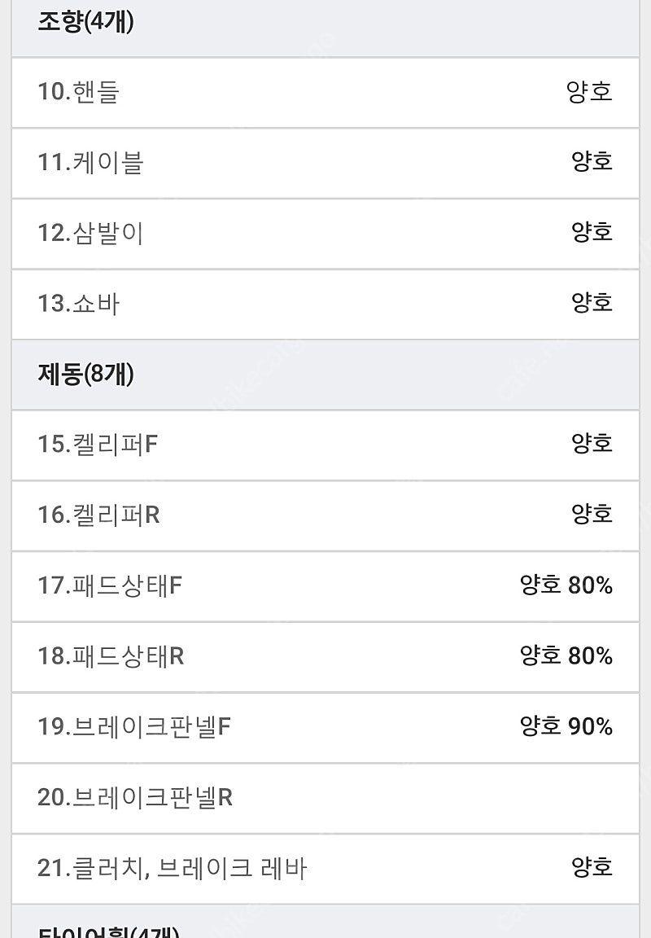Select the 16.켈리퍼R row
The height and width of the screenshot is (938, 651).
click(325, 515)
